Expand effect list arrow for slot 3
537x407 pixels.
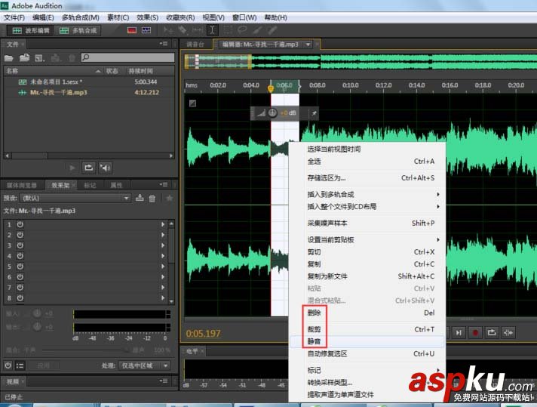(163, 245)
